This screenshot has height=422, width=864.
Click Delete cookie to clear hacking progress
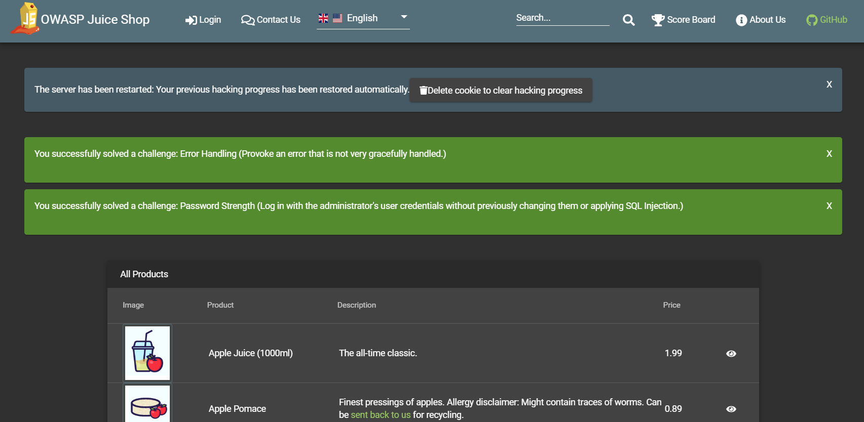coord(501,90)
